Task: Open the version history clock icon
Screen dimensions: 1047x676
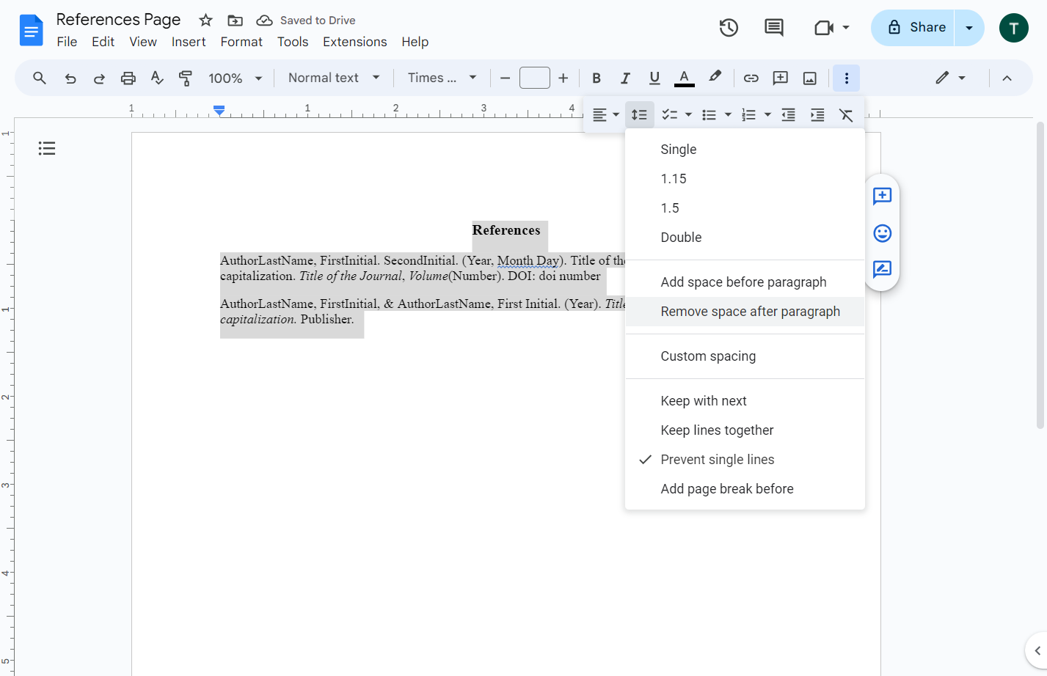Action: [729, 28]
